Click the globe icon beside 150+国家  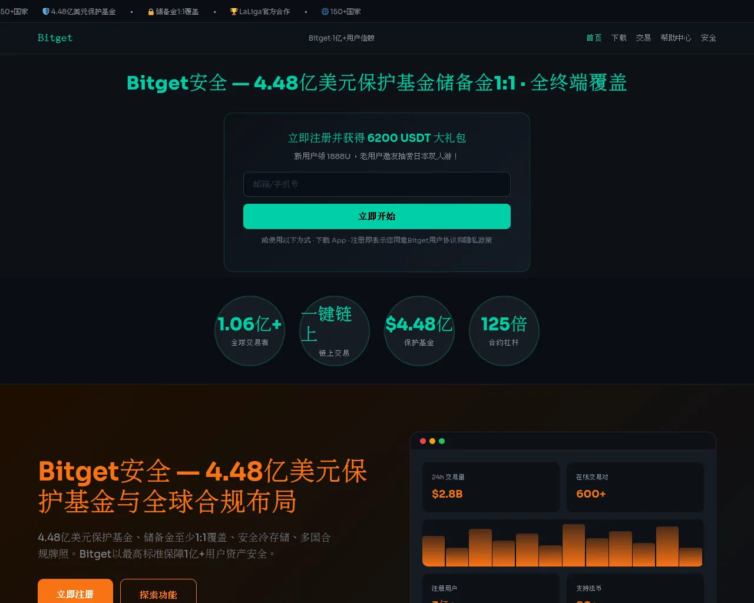click(325, 12)
